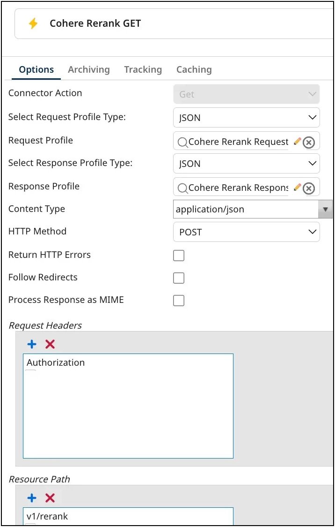Add a resource path with plus icon
The image size is (335, 527).
32,498
